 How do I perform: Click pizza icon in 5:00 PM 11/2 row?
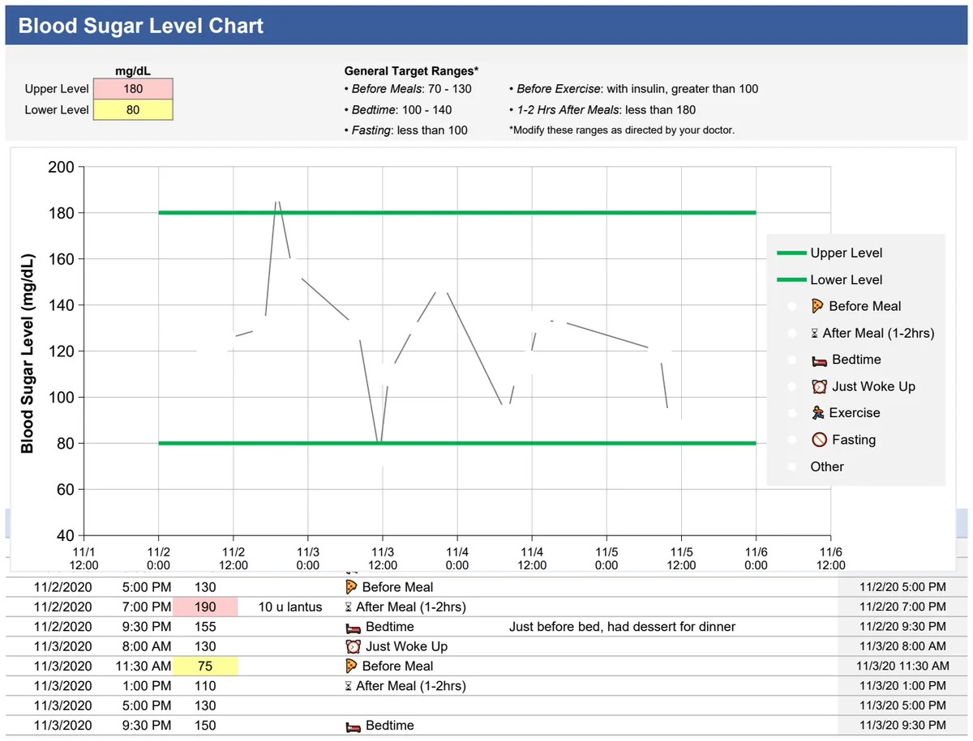point(351,587)
